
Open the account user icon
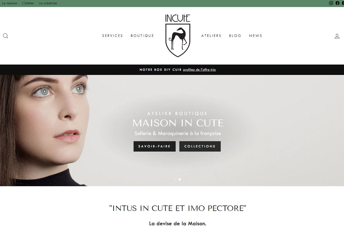pyautogui.click(x=337, y=36)
